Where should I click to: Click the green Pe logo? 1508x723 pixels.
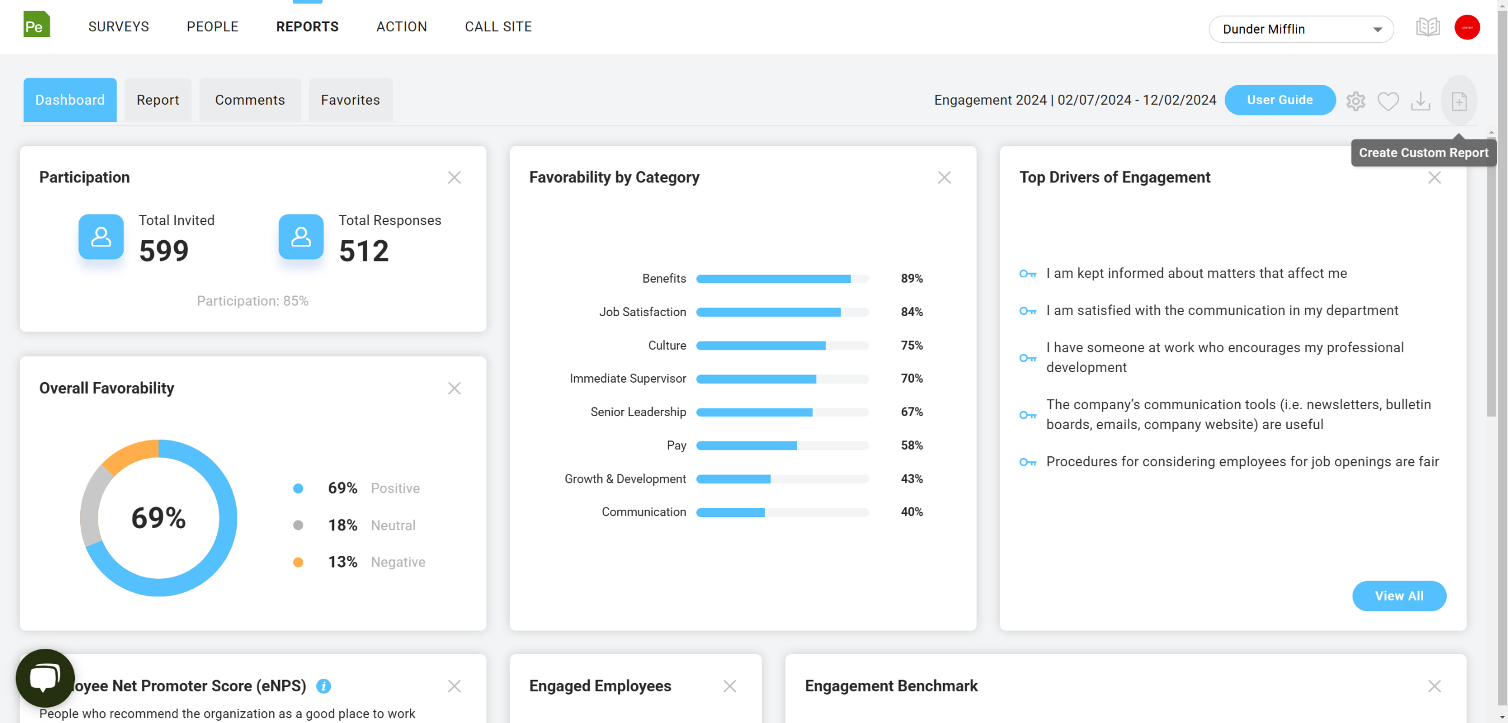(x=37, y=25)
